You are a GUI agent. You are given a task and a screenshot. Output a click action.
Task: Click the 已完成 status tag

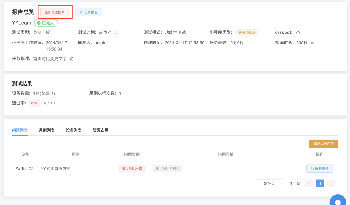pyautogui.click(x=46, y=23)
